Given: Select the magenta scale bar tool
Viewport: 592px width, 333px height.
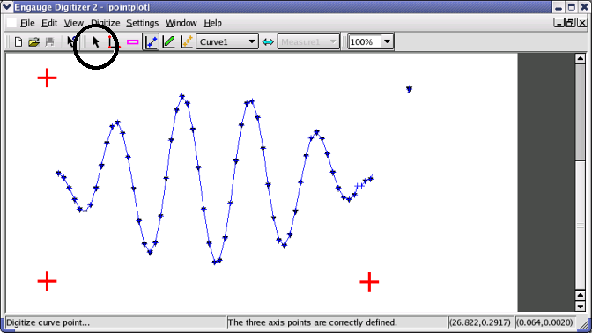Looking at the screenshot, I should 132,42.
